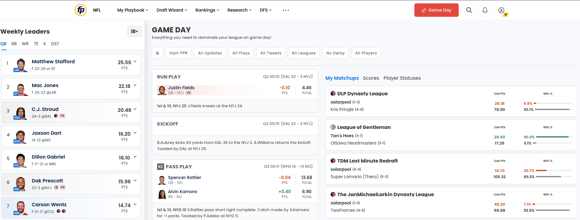Image resolution: width=580 pixels, height=220 pixels.
Task: Open the three-dot more menu
Action: click(286, 10)
